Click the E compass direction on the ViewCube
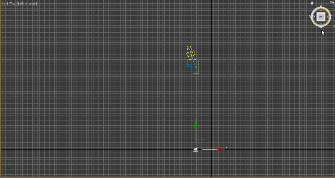335x178 pixels. (331, 17)
